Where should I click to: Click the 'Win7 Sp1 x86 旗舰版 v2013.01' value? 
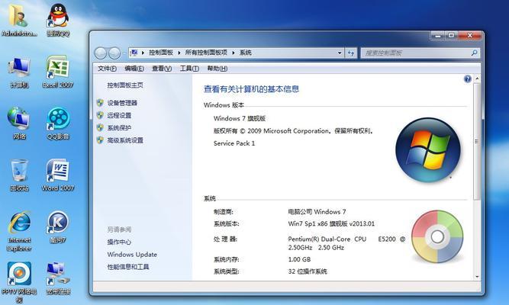pos(331,223)
